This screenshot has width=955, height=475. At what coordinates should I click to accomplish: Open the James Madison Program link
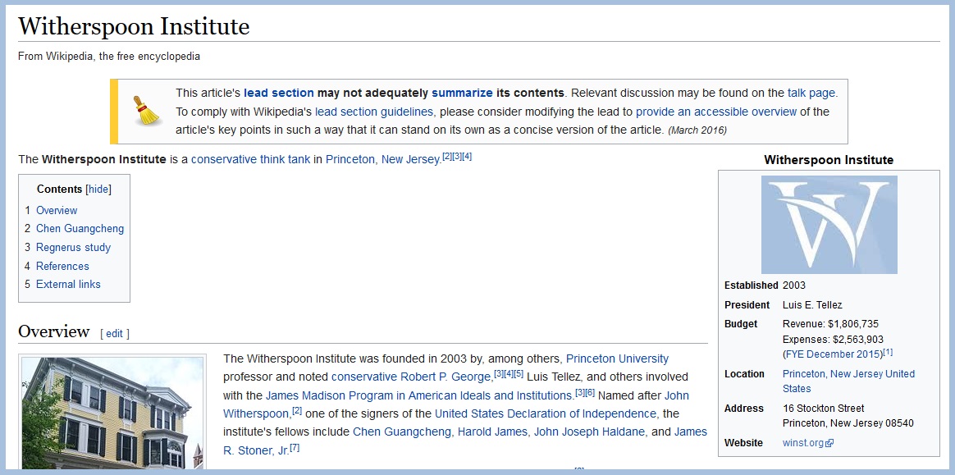click(x=419, y=395)
